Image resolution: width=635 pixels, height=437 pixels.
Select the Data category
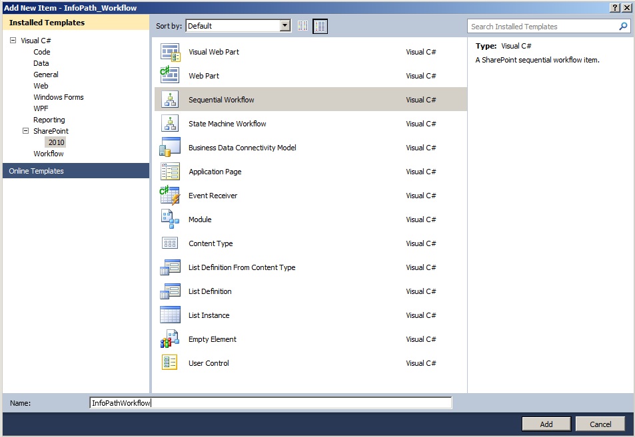(41, 63)
